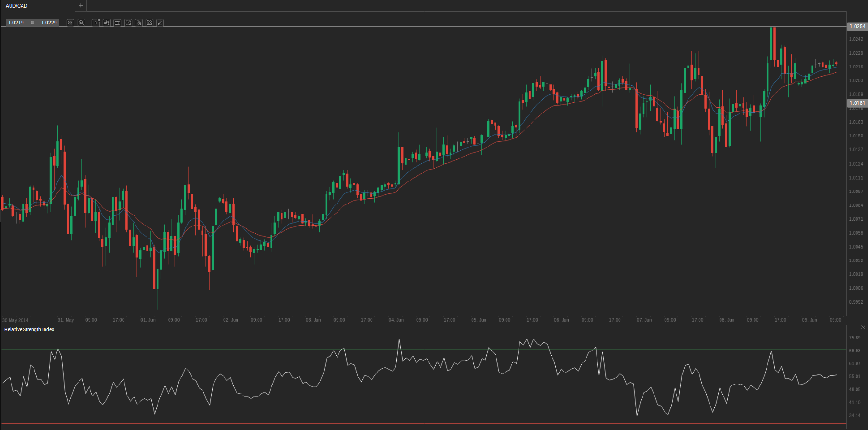Image resolution: width=868 pixels, height=430 pixels.
Task: Click the sell price 1.0219
Action: [16, 23]
